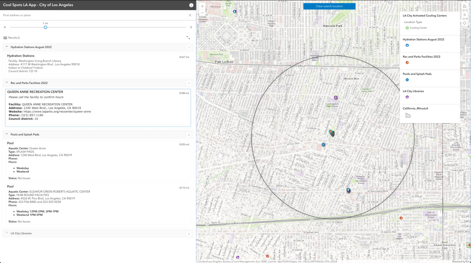Screen dimensions: 471x263
Task: Open the app info icon in header
Action: coord(191,5)
